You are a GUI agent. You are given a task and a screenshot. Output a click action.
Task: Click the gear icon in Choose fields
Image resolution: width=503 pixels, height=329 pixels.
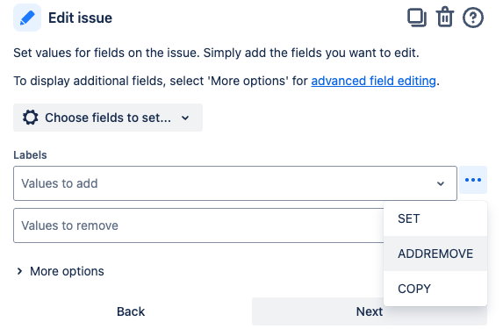pyautogui.click(x=31, y=118)
